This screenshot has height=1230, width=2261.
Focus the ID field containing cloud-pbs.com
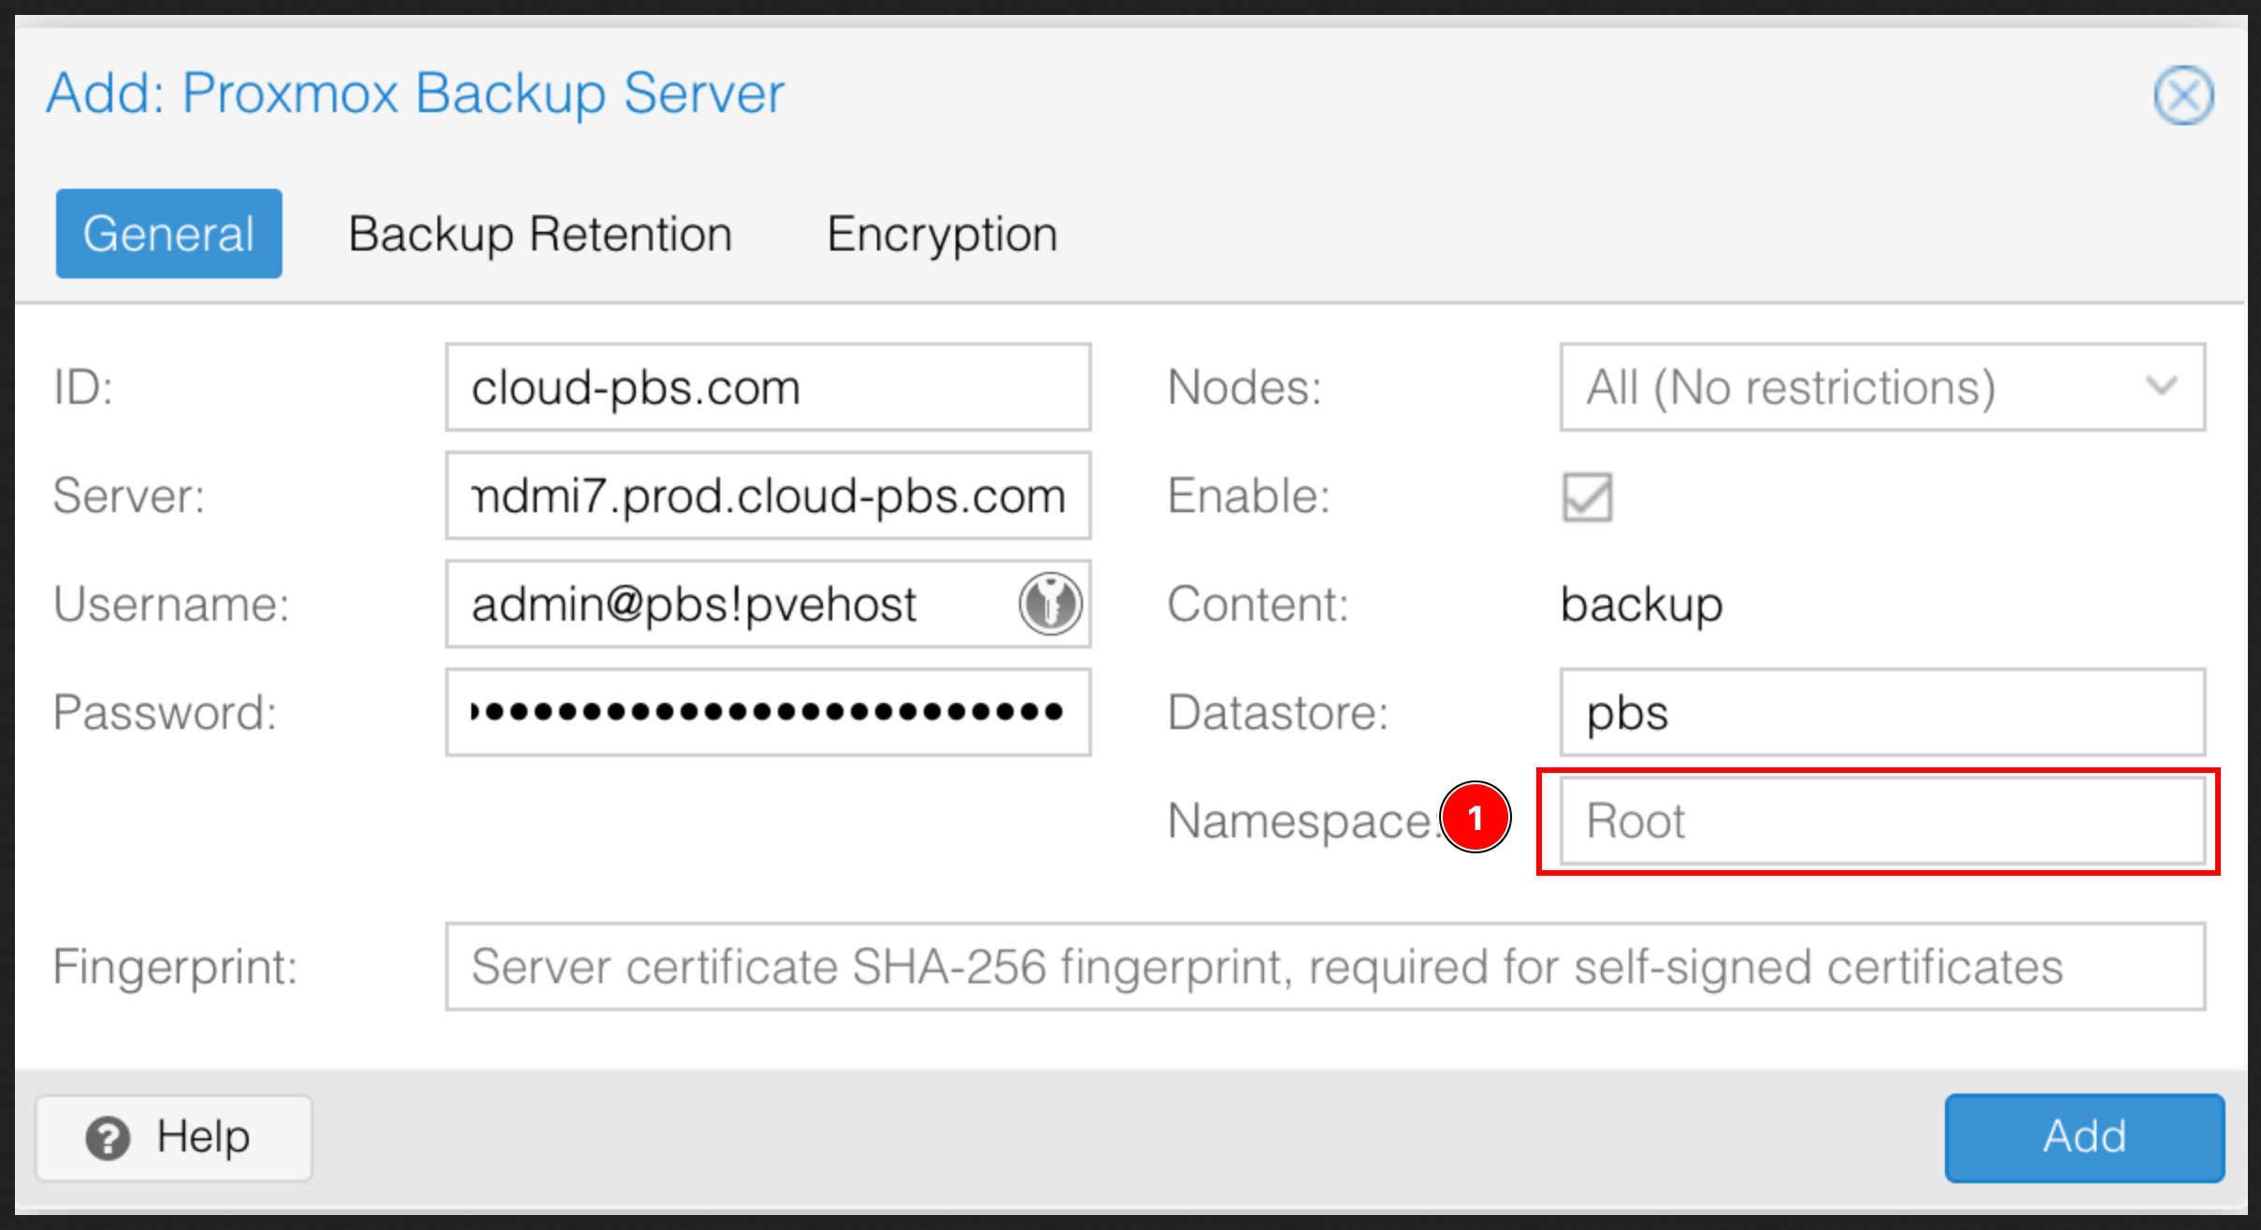[767, 387]
